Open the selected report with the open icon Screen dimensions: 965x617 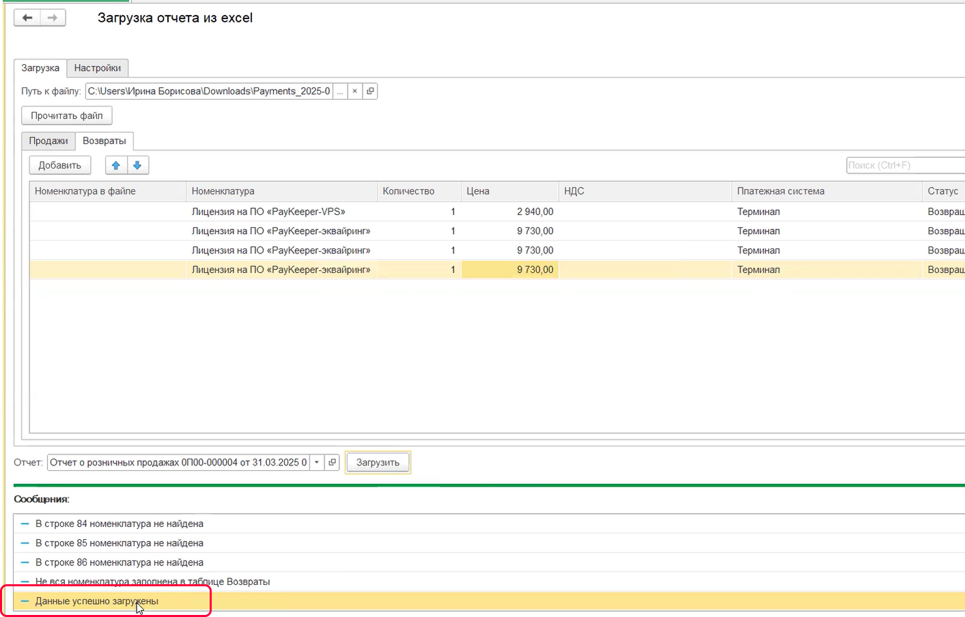pyautogui.click(x=332, y=463)
